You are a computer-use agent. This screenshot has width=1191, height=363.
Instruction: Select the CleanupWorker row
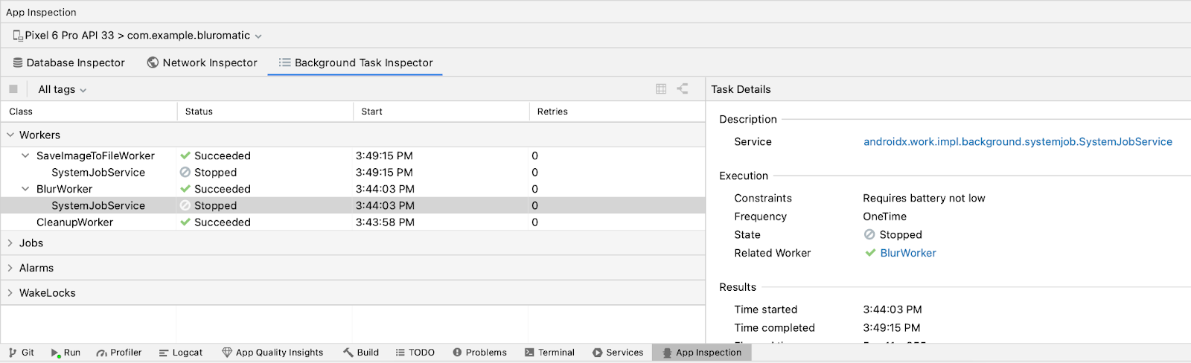coord(74,222)
